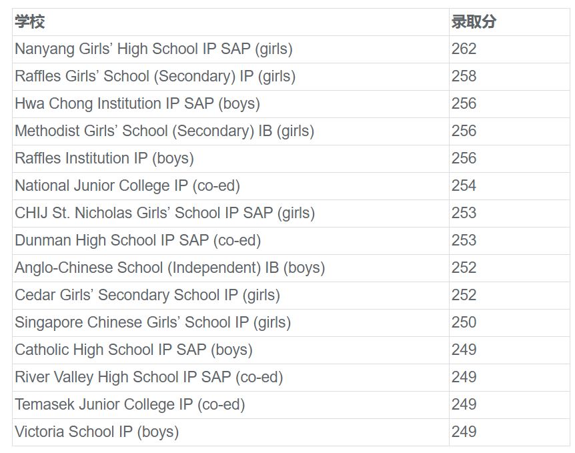Click the score 250 cell
Image resolution: width=575 pixels, height=453 pixels.
click(464, 323)
